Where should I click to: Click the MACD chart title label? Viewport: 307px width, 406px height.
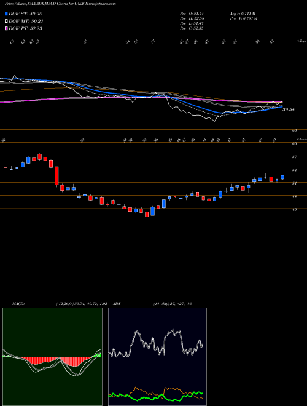tap(18, 304)
